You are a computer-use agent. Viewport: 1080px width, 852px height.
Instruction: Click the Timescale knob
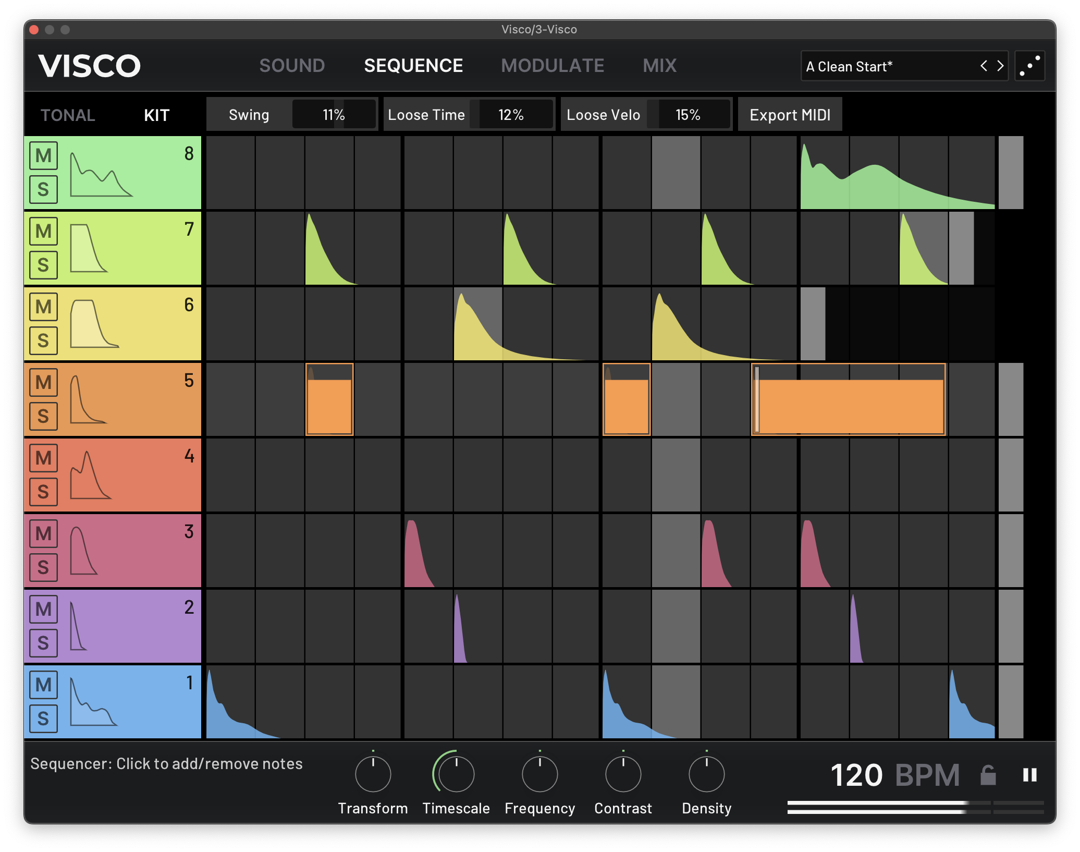[x=456, y=774]
